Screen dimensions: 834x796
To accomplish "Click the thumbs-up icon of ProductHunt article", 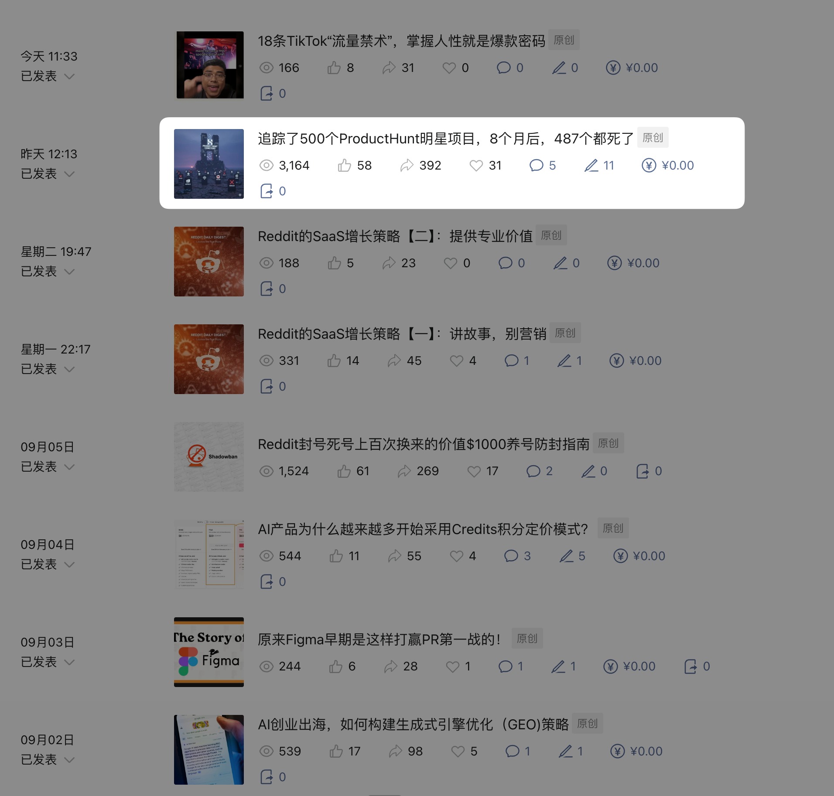I will [x=344, y=166].
